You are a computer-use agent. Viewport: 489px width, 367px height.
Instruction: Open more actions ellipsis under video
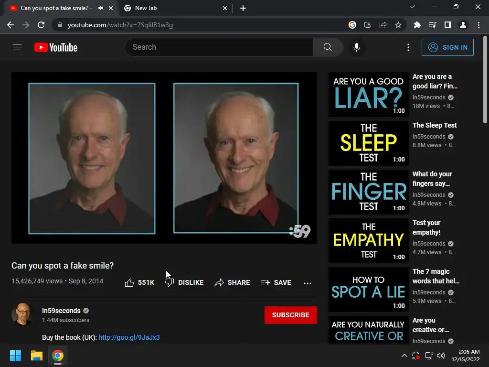(308, 283)
